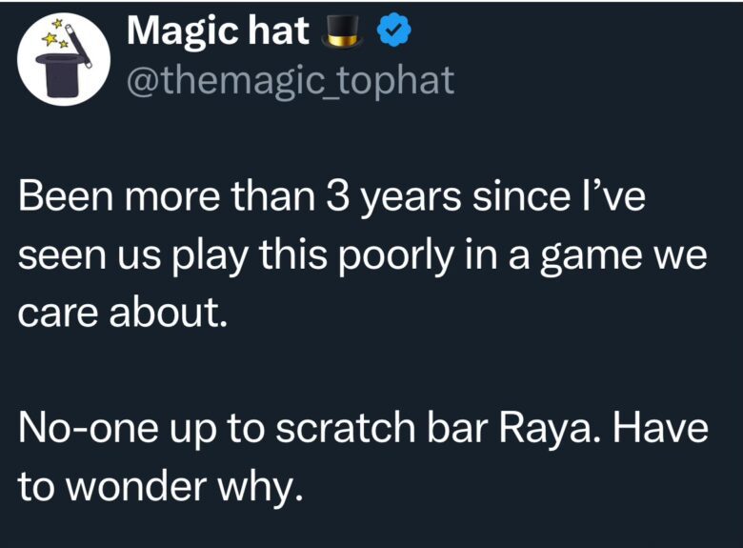Viewport: 743px width, 548px height.
Task: Open the @themagic_tophat handle link
Action: click(290, 82)
